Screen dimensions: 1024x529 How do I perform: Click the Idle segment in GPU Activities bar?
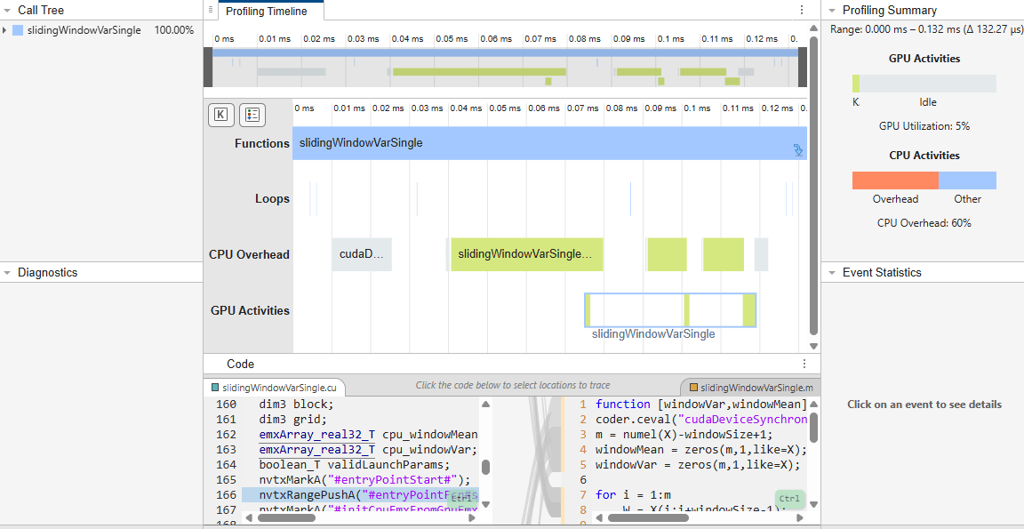coord(928,84)
